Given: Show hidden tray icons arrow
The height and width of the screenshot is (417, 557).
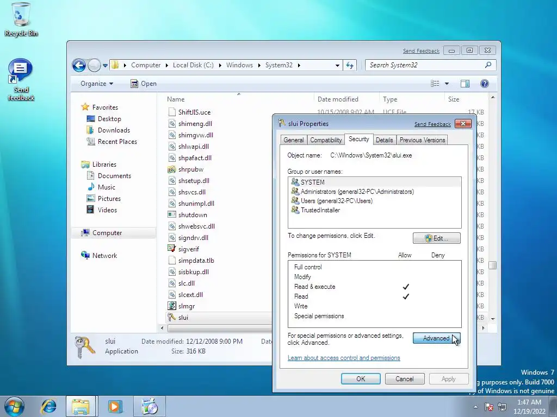Looking at the screenshot, I should click(x=475, y=407).
